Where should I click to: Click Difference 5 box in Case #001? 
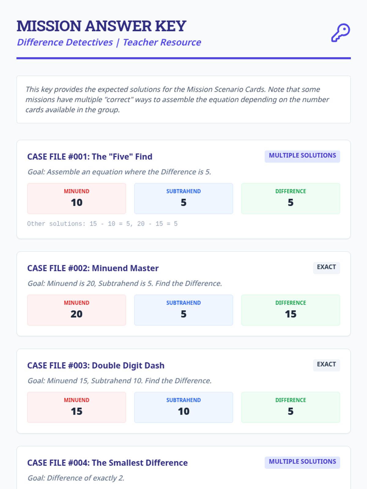pos(291,199)
